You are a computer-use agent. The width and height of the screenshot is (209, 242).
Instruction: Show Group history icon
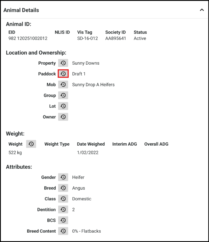click(63, 95)
